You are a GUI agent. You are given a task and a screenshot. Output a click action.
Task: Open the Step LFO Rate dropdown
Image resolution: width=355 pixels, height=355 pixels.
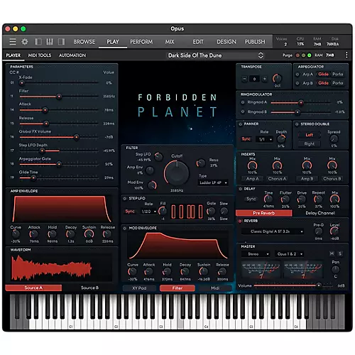click(x=148, y=212)
